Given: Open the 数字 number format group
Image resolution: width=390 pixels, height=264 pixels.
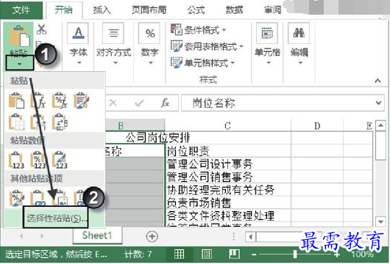Looking at the screenshot, I should (149, 43).
